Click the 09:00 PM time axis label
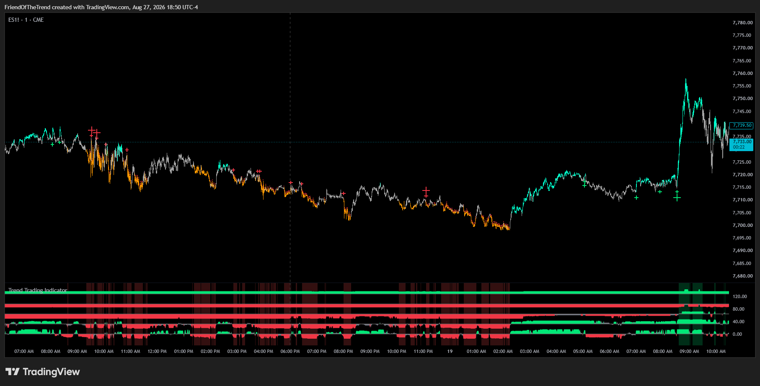This screenshot has height=386, width=760. point(370,351)
